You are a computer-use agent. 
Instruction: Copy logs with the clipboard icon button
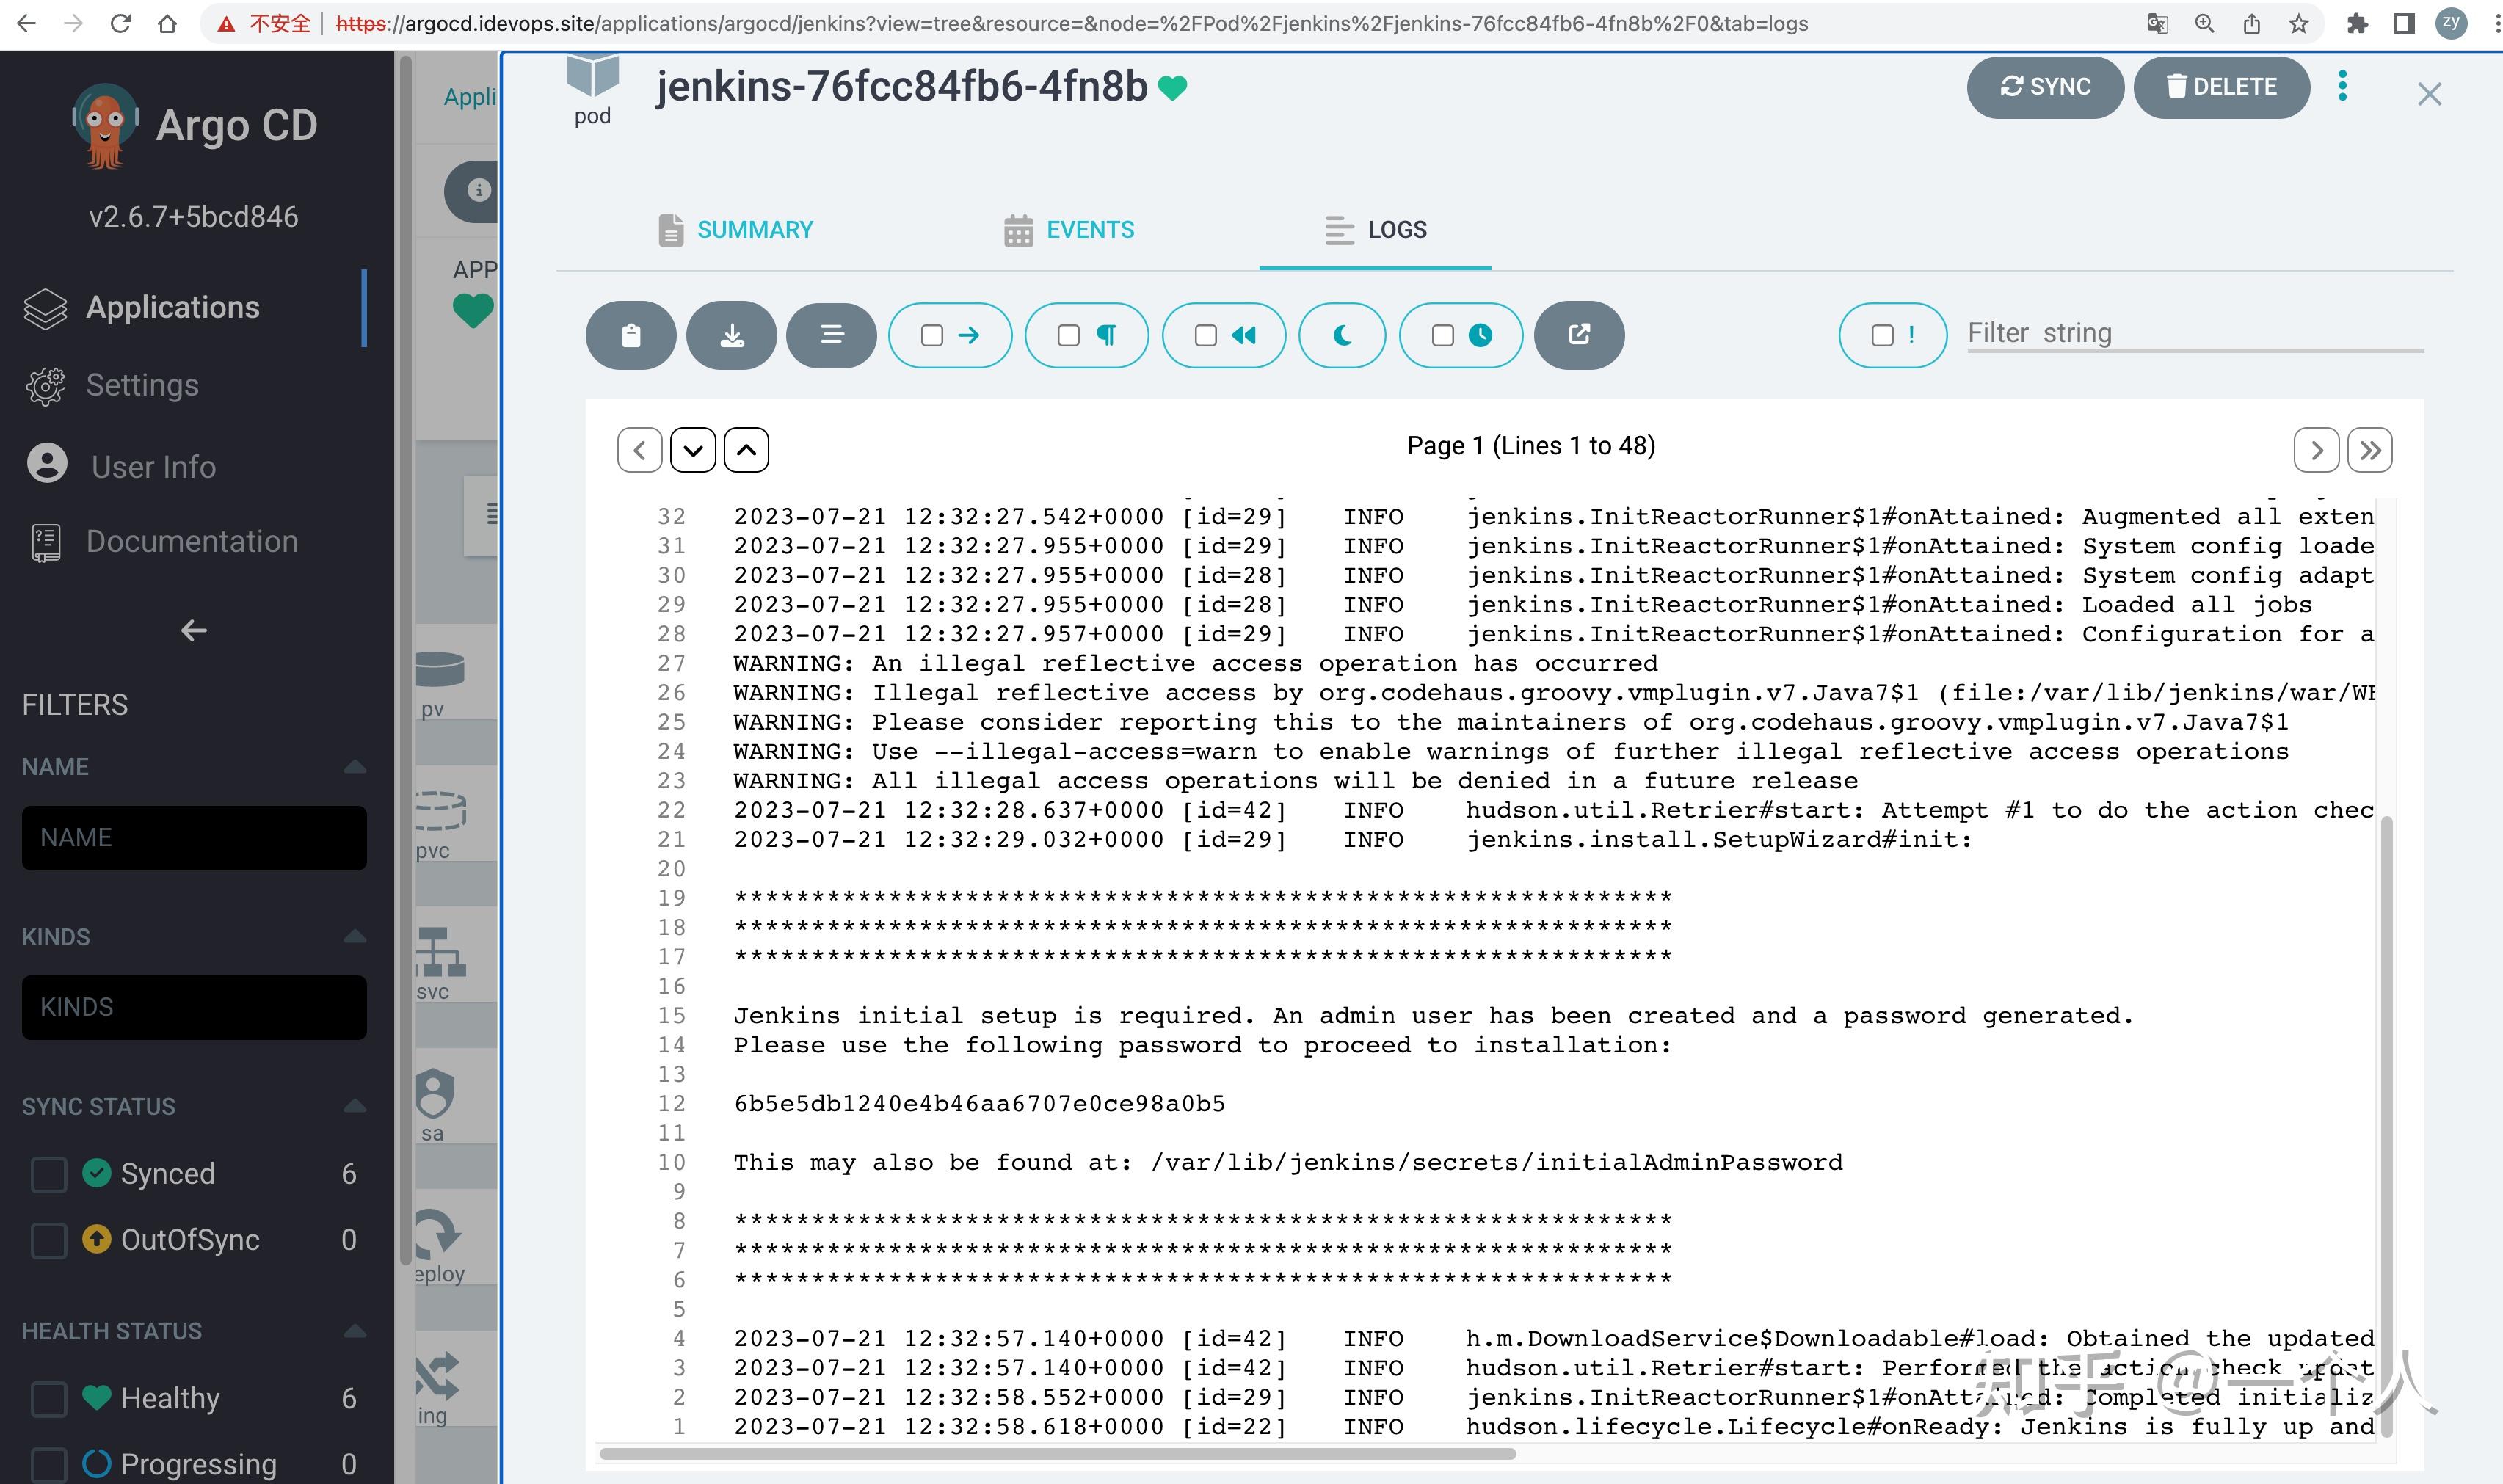[630, 335]
